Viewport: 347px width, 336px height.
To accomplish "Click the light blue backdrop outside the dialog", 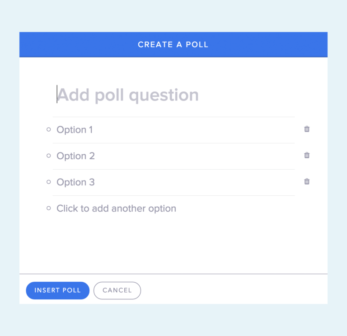I will 173,15.
